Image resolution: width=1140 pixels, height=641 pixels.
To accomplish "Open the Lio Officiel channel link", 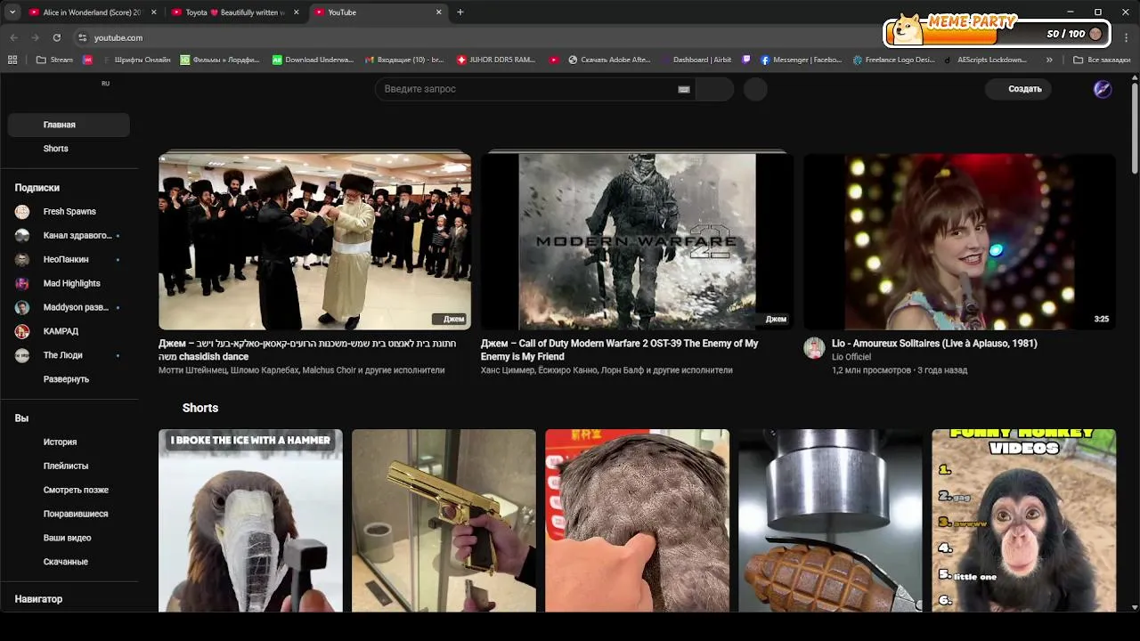I will (851, 357).
